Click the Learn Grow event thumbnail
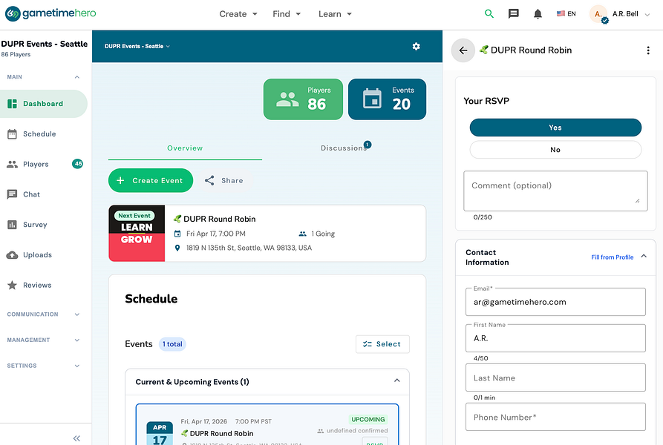663x445 pixels. pyautogui.click(x=137, y=234)
